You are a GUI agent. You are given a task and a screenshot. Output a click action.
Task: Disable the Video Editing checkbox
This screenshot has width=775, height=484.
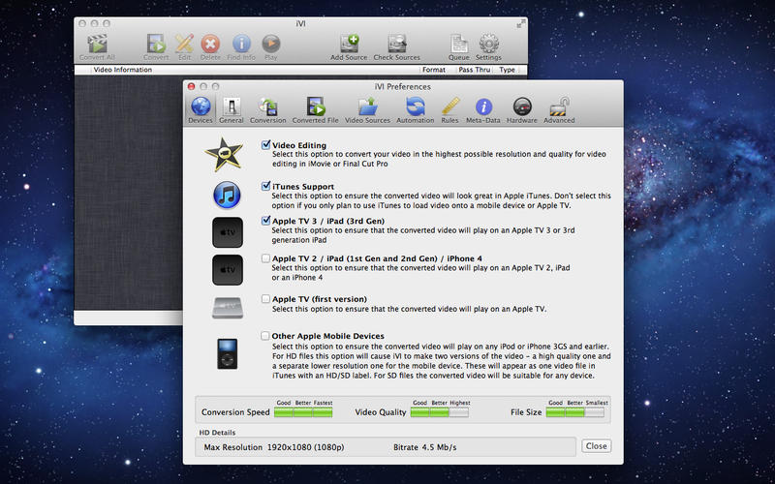click(x=265, y=145)
